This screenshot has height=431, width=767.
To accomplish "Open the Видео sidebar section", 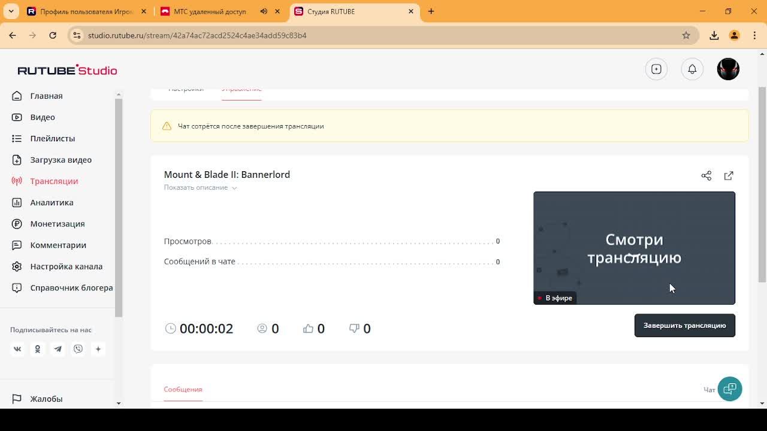I will coord(43,117).
